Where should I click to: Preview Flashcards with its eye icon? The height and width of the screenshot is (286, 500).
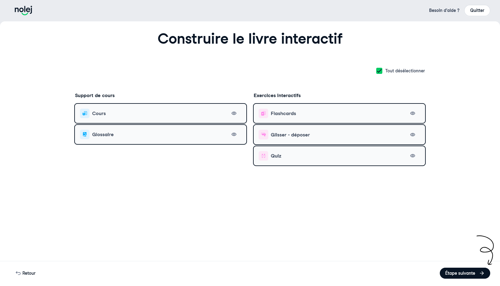coord(413,113)
